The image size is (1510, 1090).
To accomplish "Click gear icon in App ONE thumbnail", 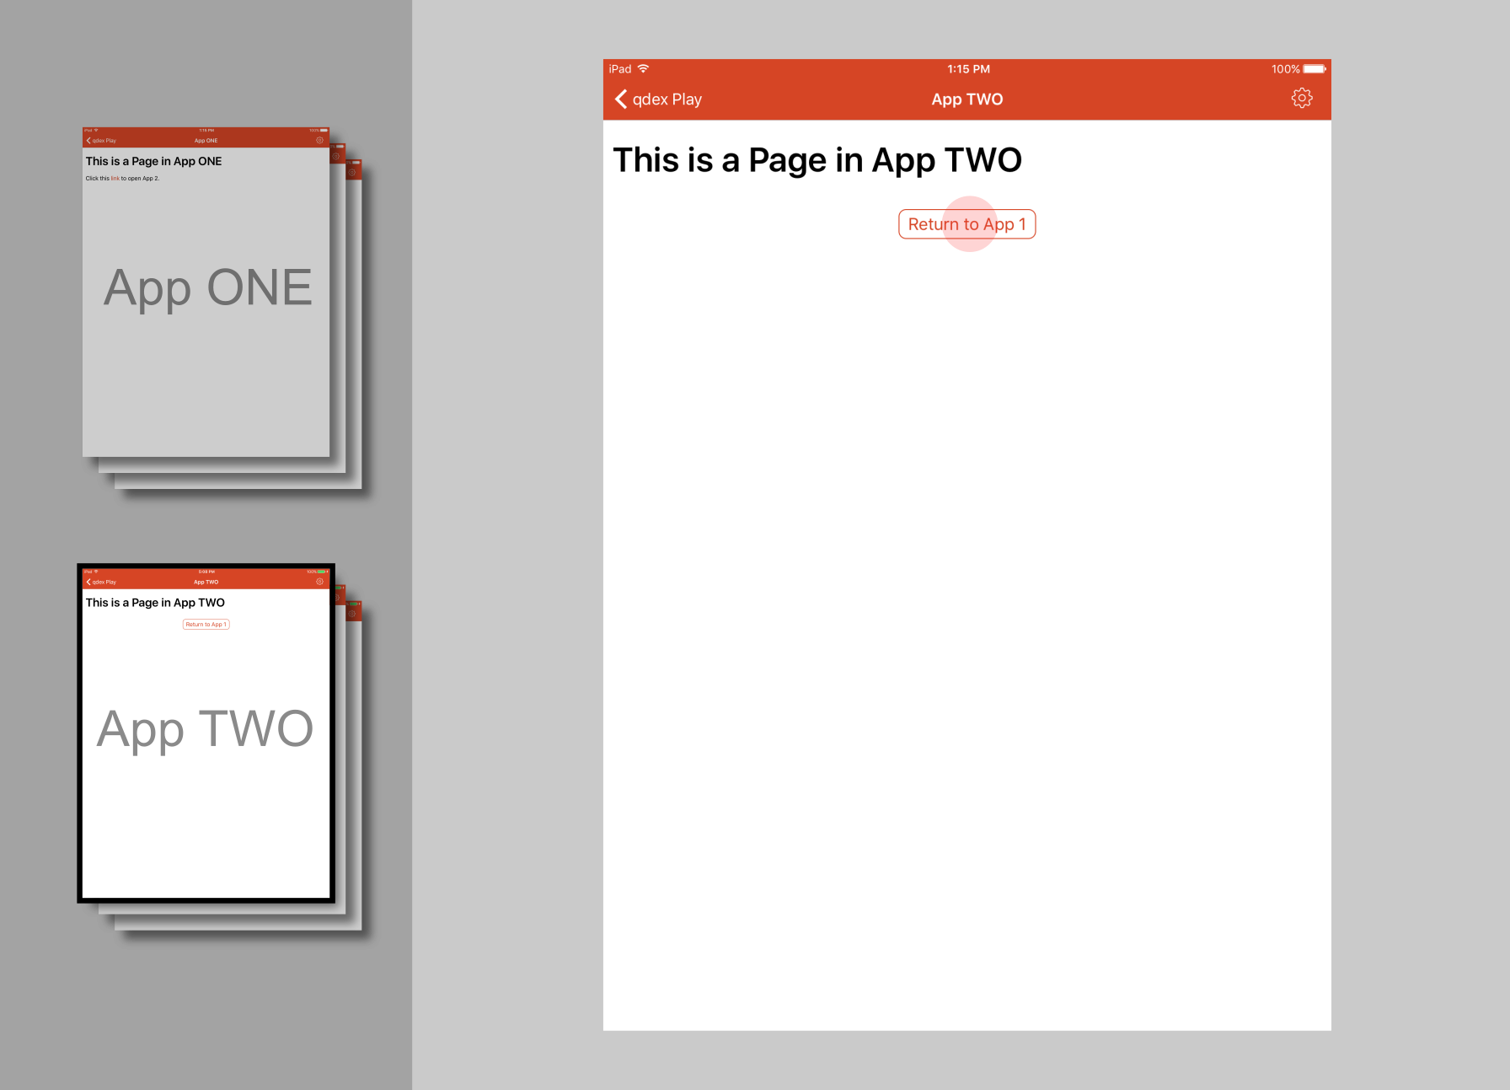I will (319, 141).
